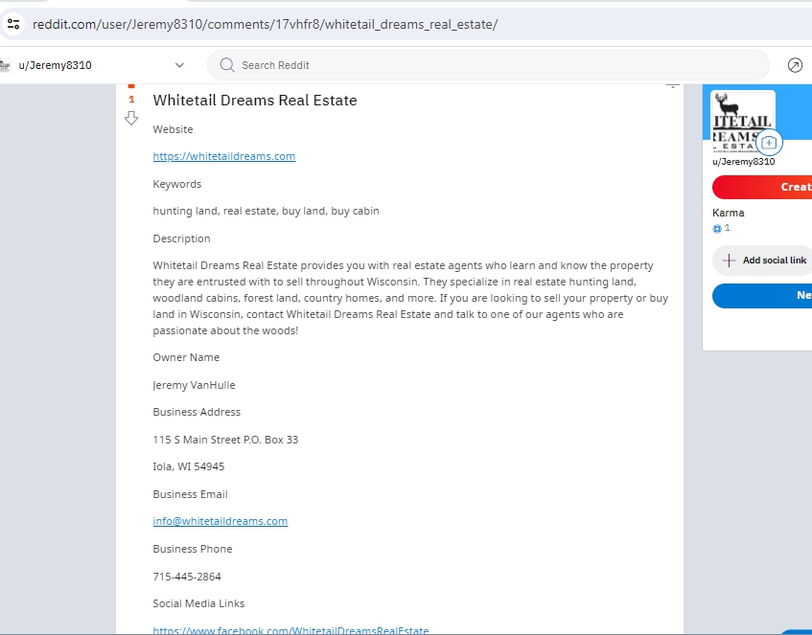The width and height of the screenshot is (812, 635).
Task: Open the Facebook WhitetailDreamsRealEstate link
Action: (x=290, y=630)
